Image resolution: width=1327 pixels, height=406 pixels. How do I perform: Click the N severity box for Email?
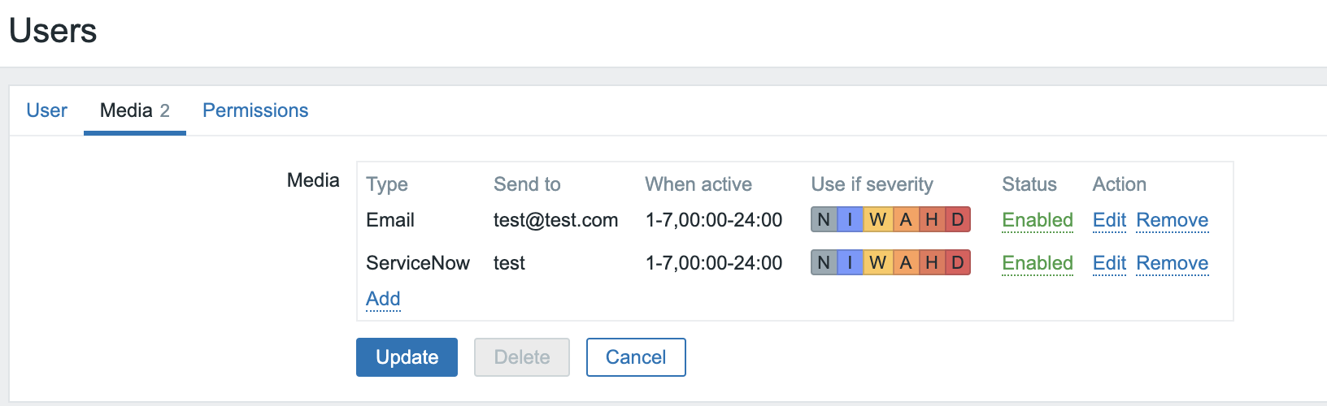(824, 220)
